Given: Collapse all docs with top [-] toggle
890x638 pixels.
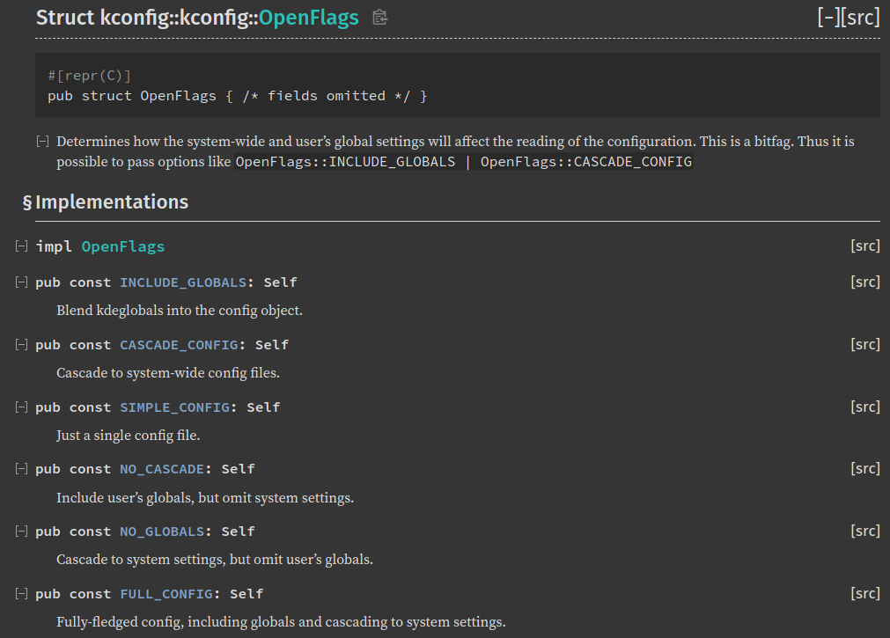Looking at the screenshot, I should point(828,18).
